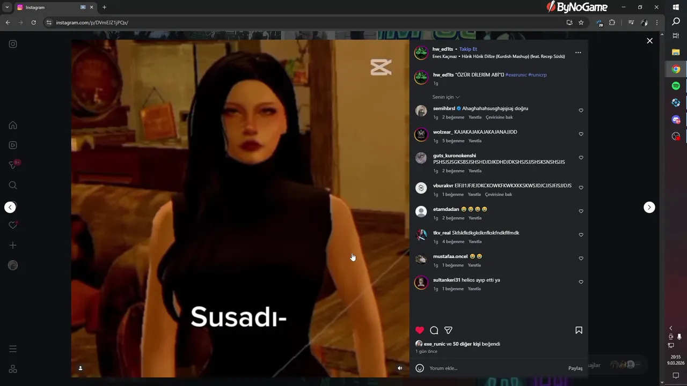Image resolution: width=687 pixels, height=386 pixels.
Task: Go to Home feed via house icon
Action: pos(13,125)
